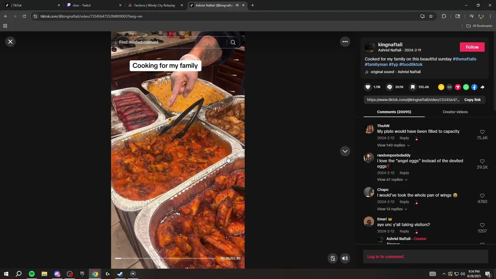The height and width of the screenshot is (279, 496).
Task: Reply to TheAW's comment
Action: tap(404, 138)
